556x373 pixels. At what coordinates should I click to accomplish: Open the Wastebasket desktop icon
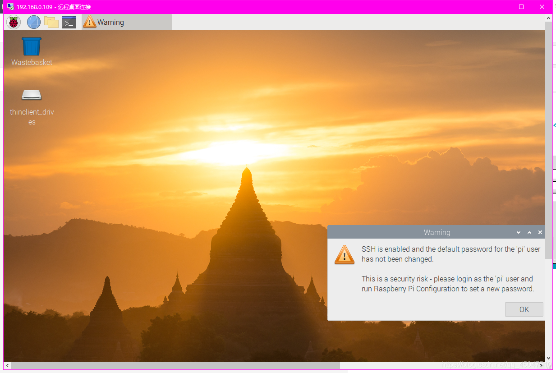(32, 52)
